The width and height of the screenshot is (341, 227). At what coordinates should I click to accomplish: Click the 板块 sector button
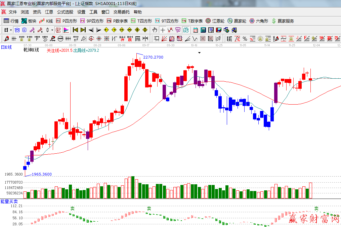(29, 21)
